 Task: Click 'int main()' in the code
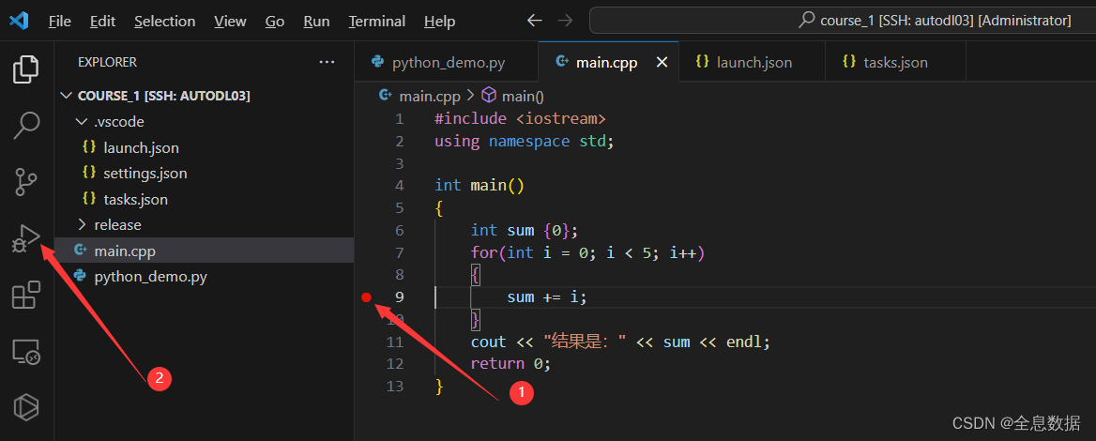[x=479, y=185]
